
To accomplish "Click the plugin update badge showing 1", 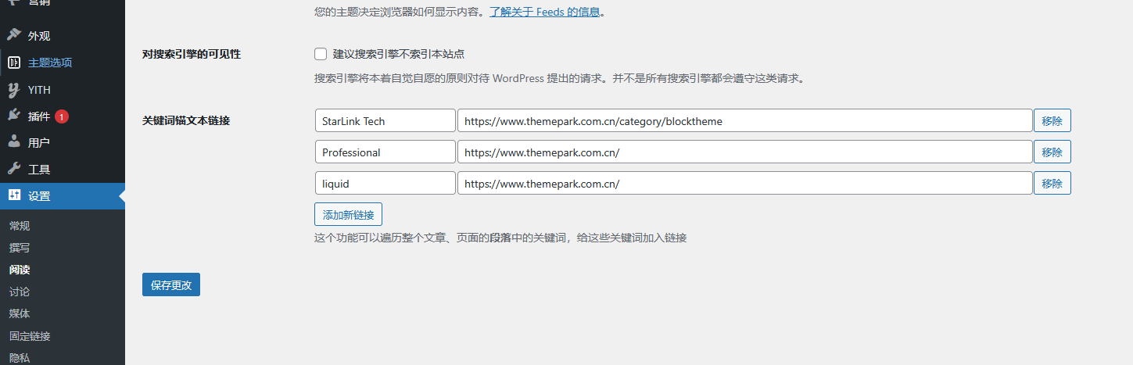I will tap(62, 116).
